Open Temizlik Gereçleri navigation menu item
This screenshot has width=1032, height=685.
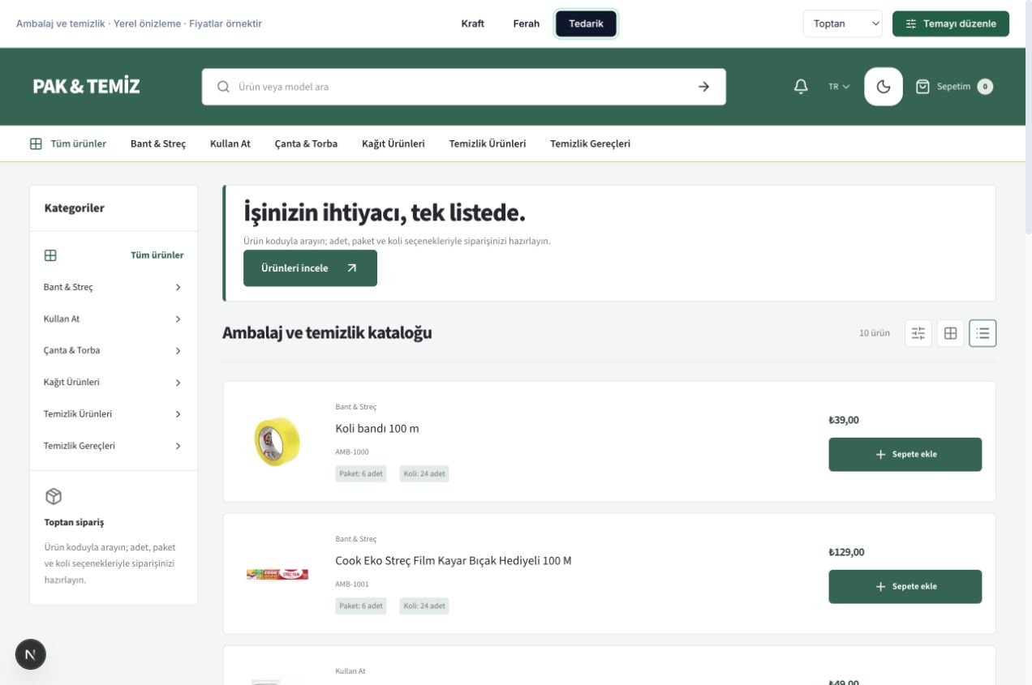(591, 143)
